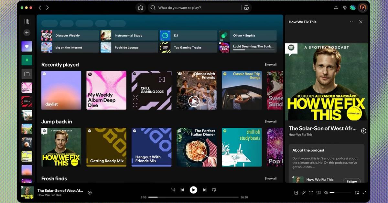
Task: Open My Weekly Album Deep Dive card in Recently played
Action: 106,90
